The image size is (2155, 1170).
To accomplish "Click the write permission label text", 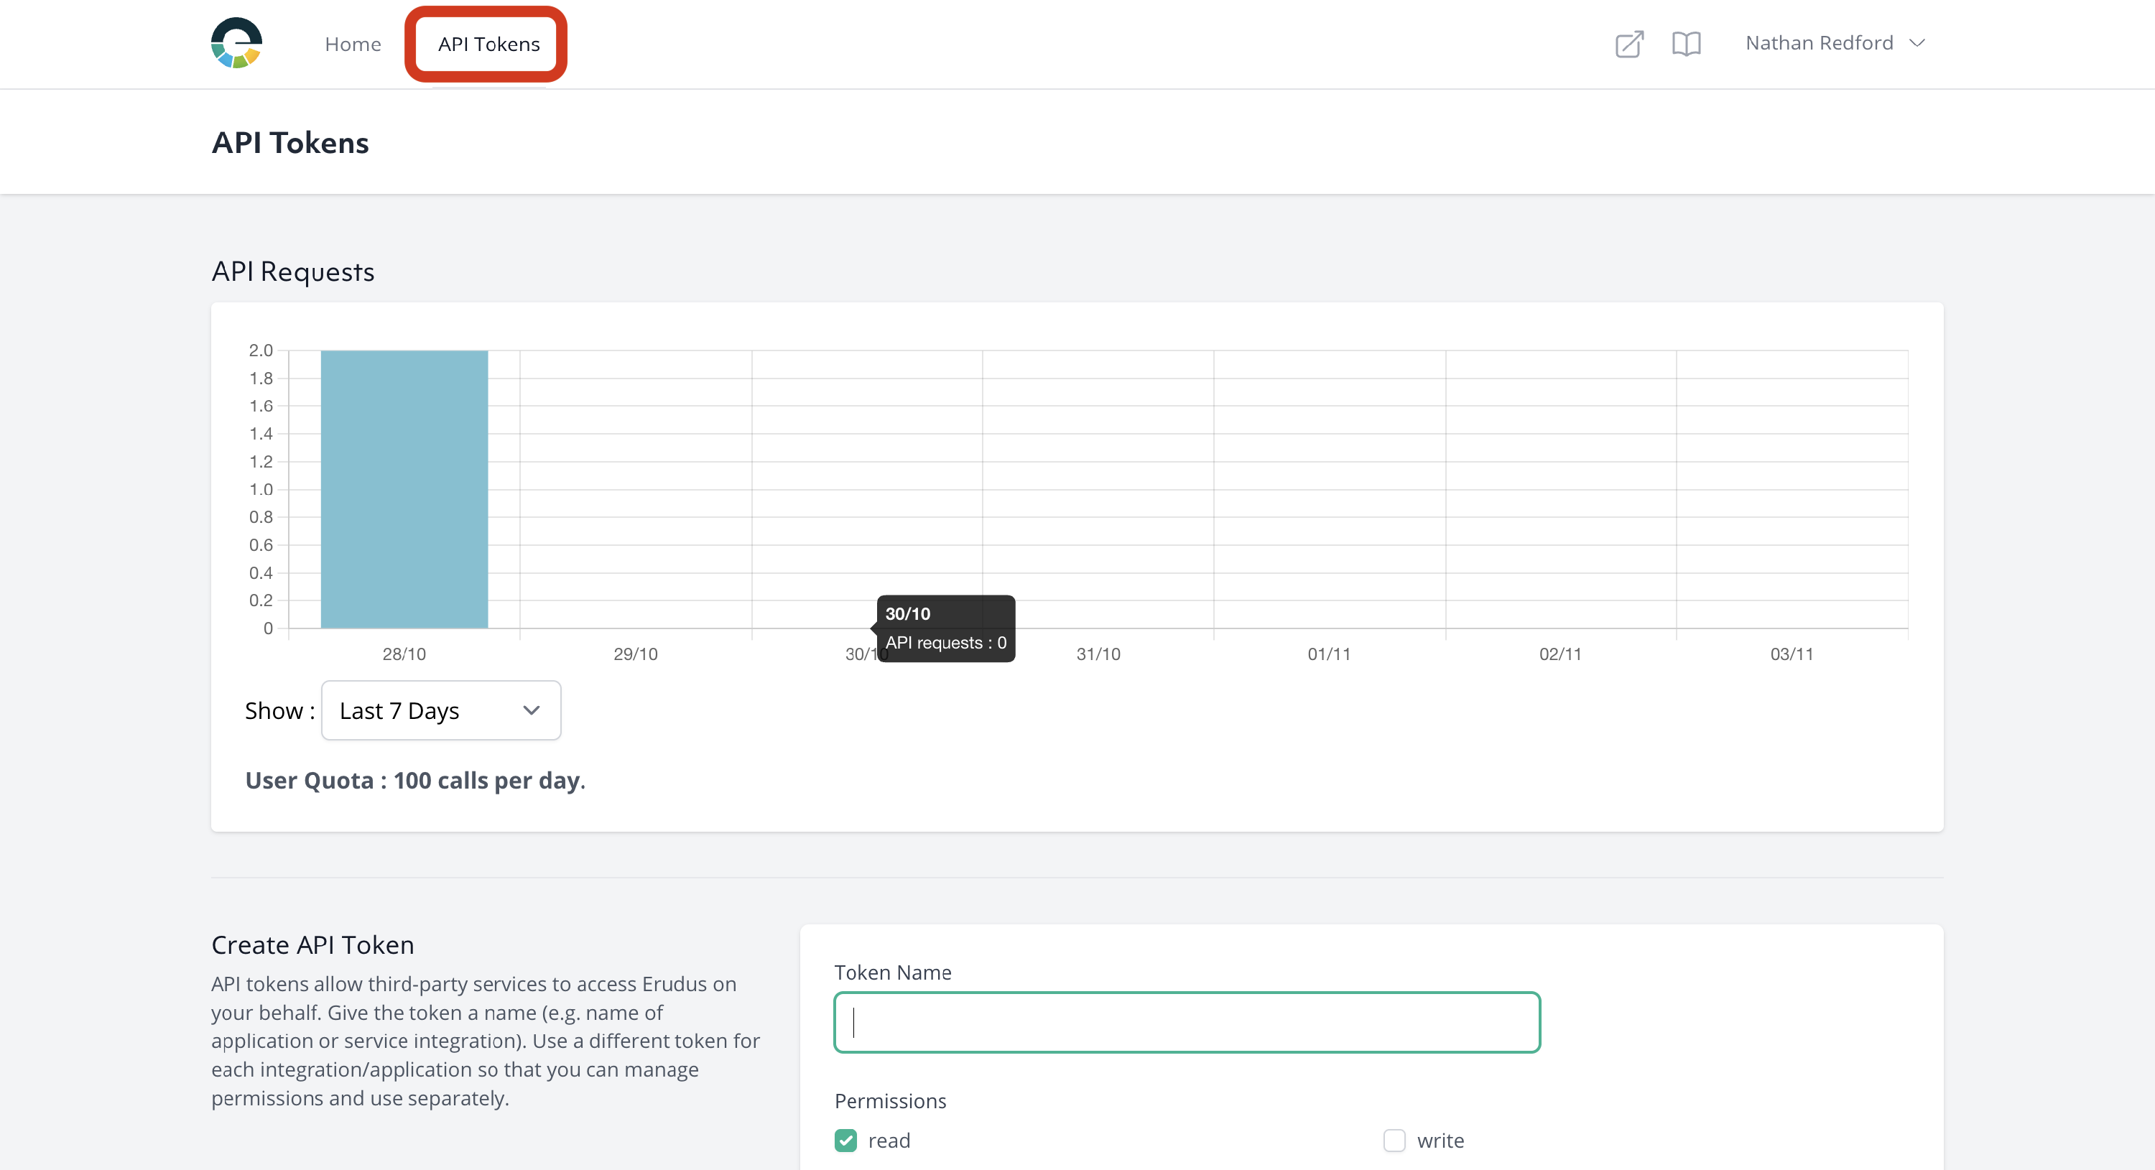I will pyautogui.click(x=1440, y=1141).
